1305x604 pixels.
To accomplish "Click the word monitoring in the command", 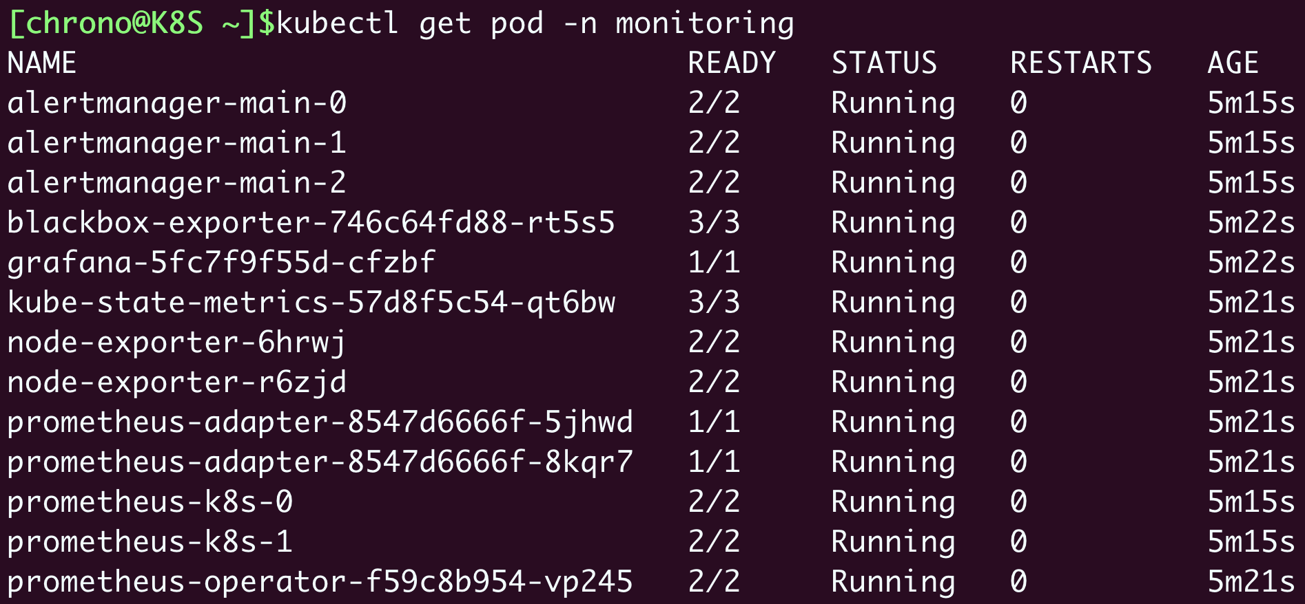I will tap(705, 23).
